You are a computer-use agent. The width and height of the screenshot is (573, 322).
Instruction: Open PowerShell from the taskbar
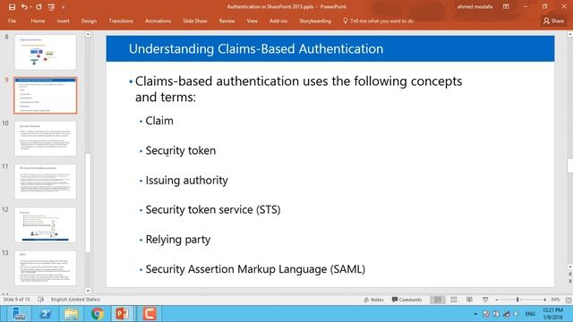pos(46,314)
